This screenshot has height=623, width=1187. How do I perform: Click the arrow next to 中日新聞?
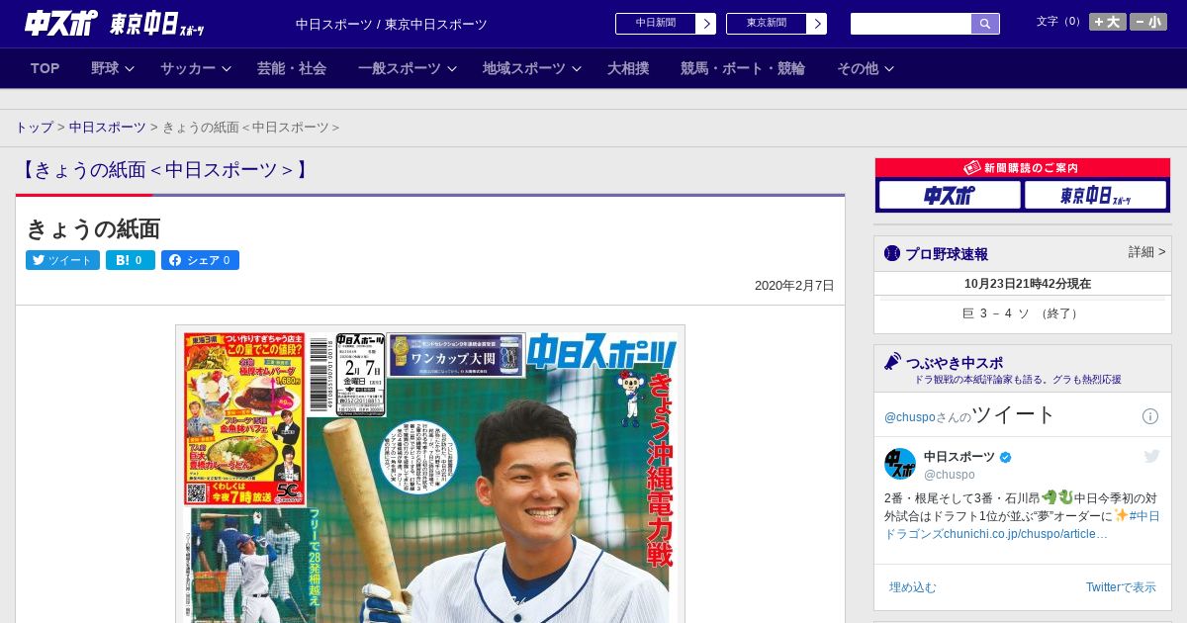tap(706, 24)
